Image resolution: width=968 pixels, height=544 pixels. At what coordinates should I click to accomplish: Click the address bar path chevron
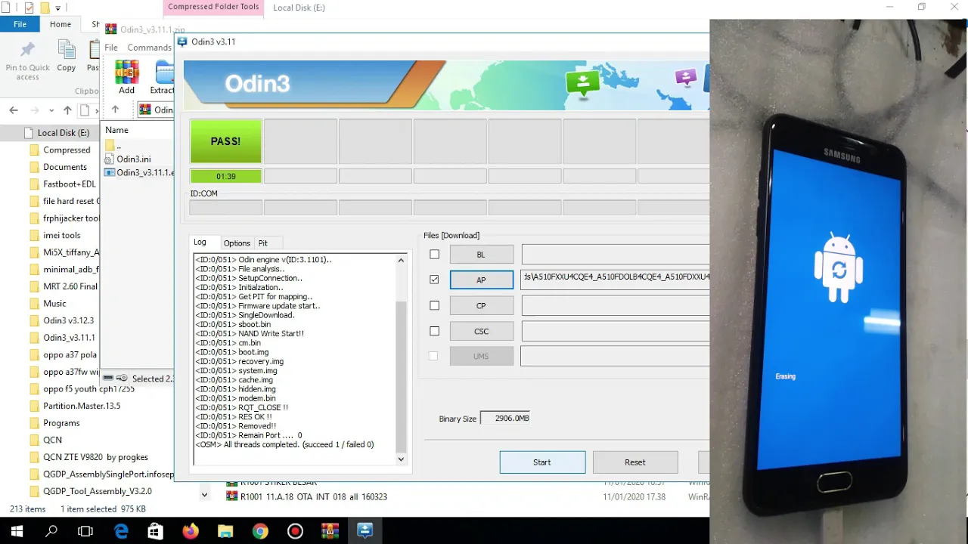click(x=96, y=110)
